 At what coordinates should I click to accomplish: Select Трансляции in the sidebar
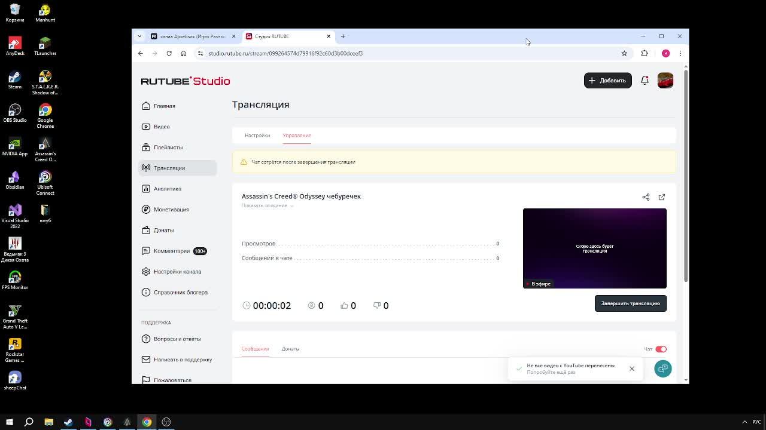[x=177, y=168]
